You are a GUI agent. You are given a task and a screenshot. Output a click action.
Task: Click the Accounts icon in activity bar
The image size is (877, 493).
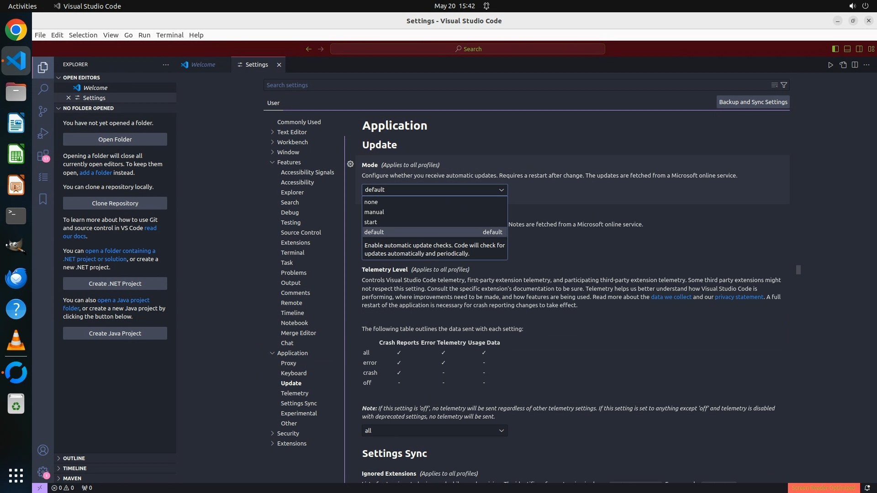tap(43, 451)
